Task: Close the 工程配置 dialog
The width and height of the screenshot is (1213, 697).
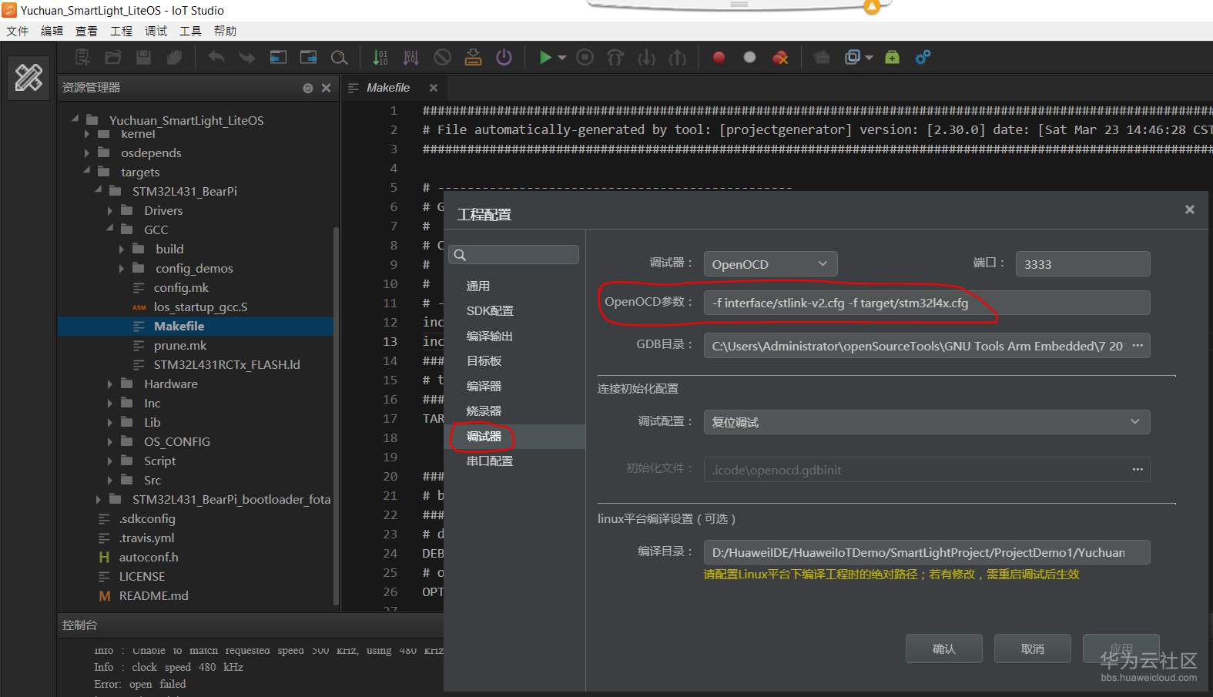Action: (1190, 209)
